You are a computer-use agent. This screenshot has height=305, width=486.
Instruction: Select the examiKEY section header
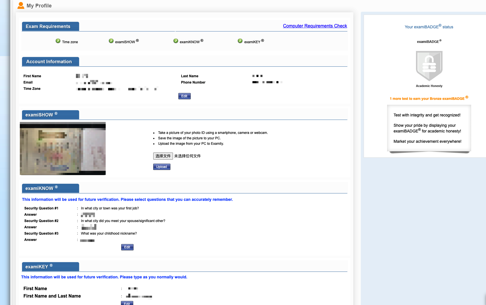pyautogui.click(x=51, y=267)
